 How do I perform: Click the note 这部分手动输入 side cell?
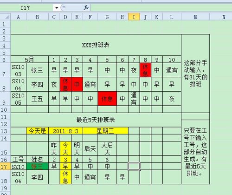[195, 74]
